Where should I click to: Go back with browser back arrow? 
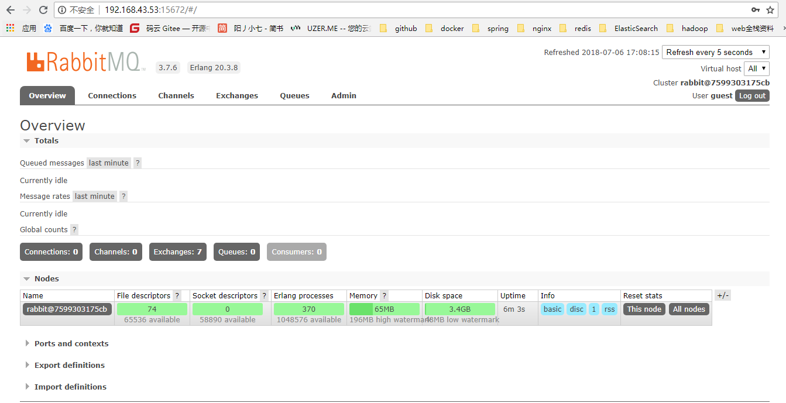point(10,10)
